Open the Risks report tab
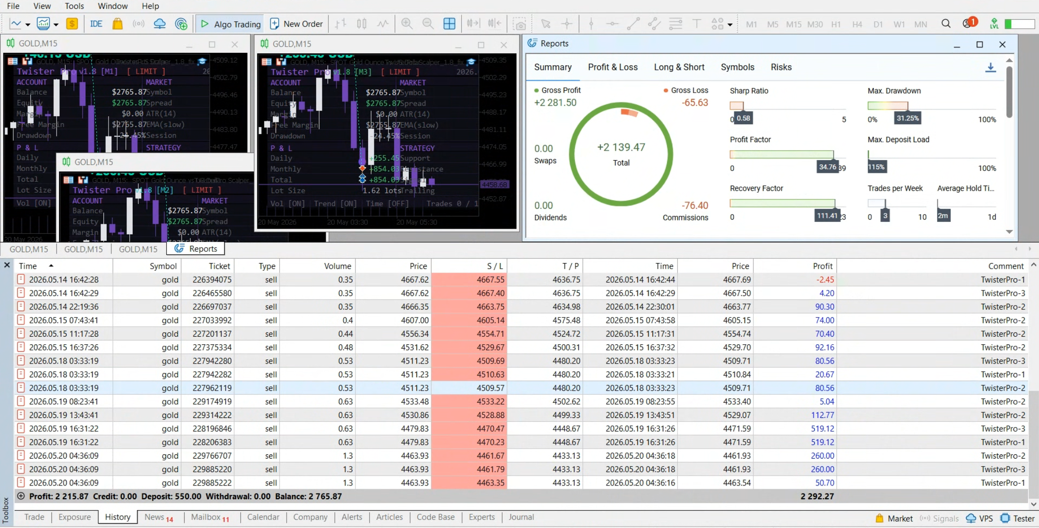 [781, 67]
